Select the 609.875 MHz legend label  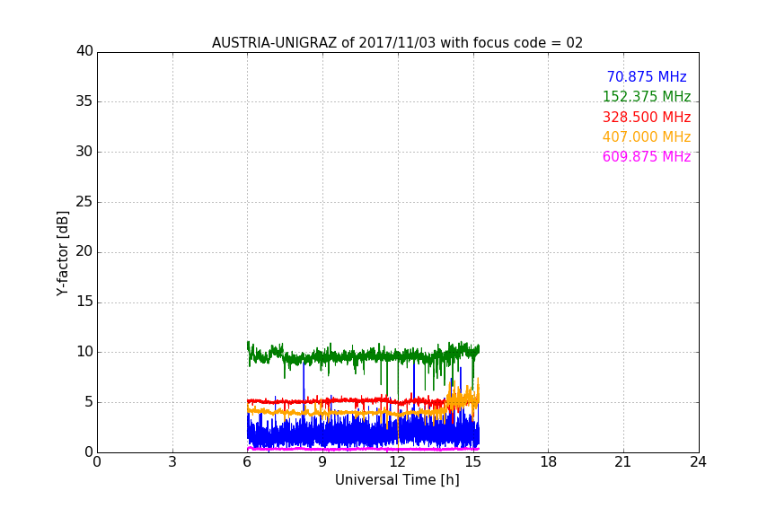[x=647, y=156]
